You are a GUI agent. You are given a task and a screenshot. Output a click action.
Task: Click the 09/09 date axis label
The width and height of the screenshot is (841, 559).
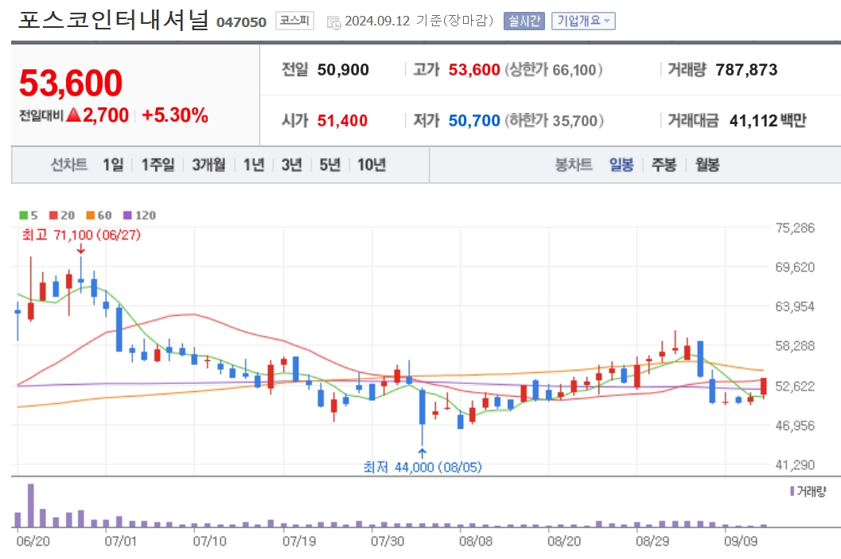pyautogui.click(x=741, y=541)
